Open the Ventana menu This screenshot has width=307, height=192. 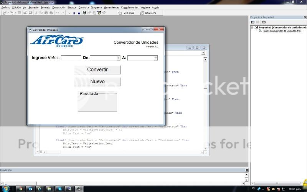(145, 7)
